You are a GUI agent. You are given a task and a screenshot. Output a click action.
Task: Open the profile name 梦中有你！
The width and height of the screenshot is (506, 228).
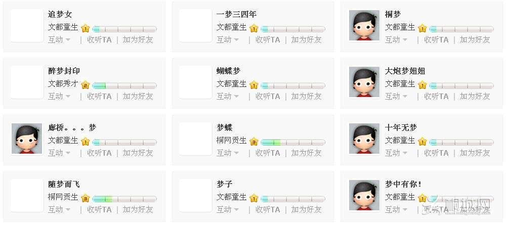(403, 184)
